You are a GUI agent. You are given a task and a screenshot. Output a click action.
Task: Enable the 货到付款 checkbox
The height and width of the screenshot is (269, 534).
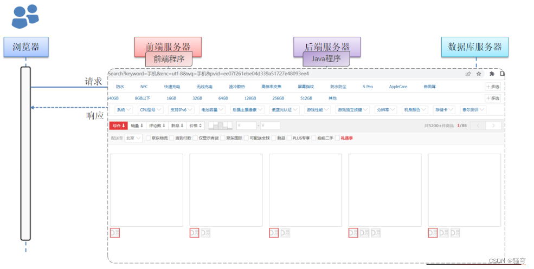(172, 138)
